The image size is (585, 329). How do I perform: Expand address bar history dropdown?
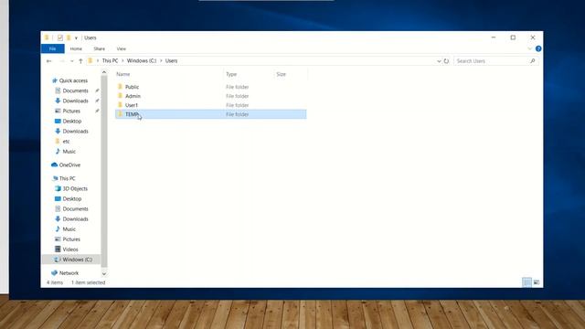pyautogui.click(x=439, y=61)
